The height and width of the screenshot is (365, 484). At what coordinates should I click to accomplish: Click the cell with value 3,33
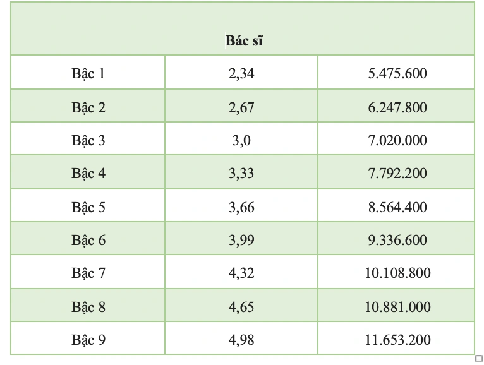click(241, 173)
